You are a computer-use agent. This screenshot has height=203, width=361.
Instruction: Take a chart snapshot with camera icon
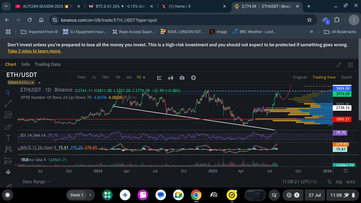182,78
